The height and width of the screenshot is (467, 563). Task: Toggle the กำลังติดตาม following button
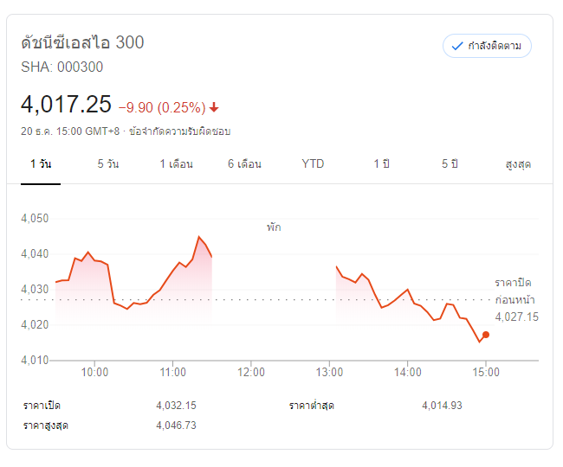pyautogui.click(x=487, y=46)
